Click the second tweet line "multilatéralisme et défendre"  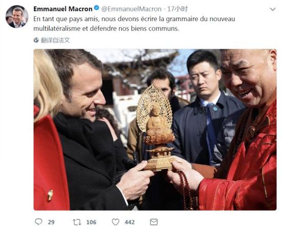point(106,28)
